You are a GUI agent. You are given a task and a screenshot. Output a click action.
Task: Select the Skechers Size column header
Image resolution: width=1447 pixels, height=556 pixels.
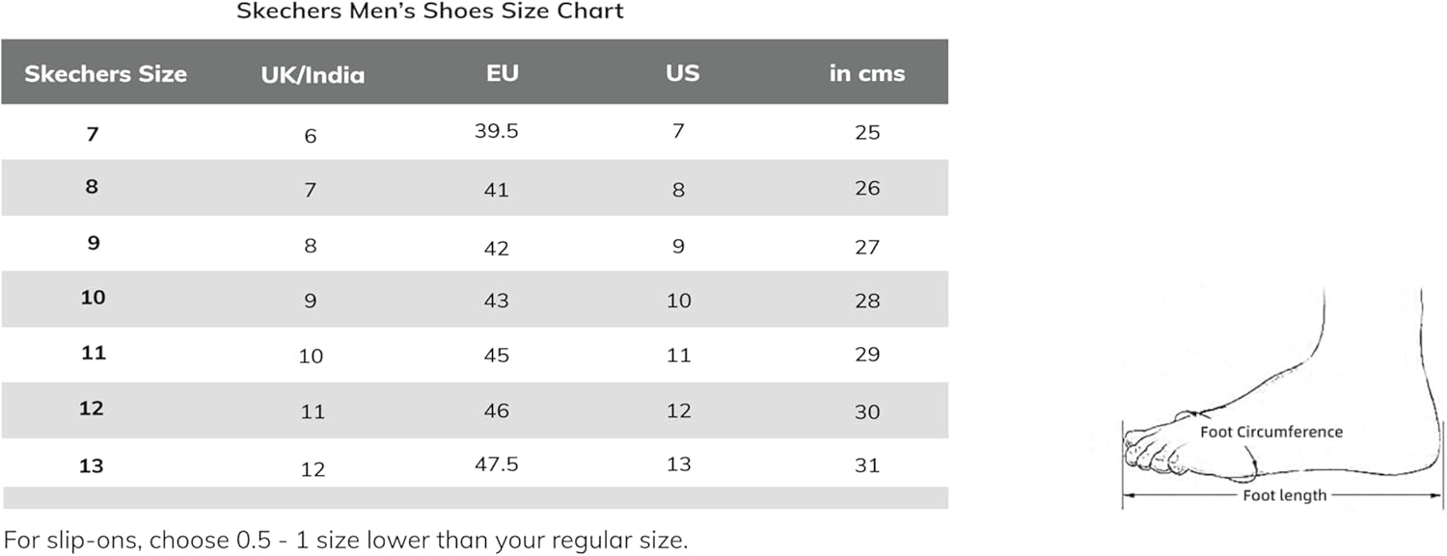pyautogui.click(x=105, y=74)
